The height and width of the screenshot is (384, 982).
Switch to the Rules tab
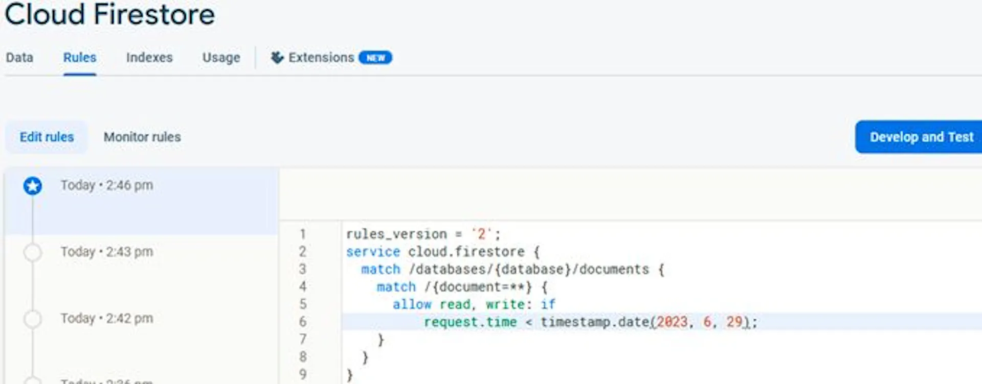click(x=80, y=58)
